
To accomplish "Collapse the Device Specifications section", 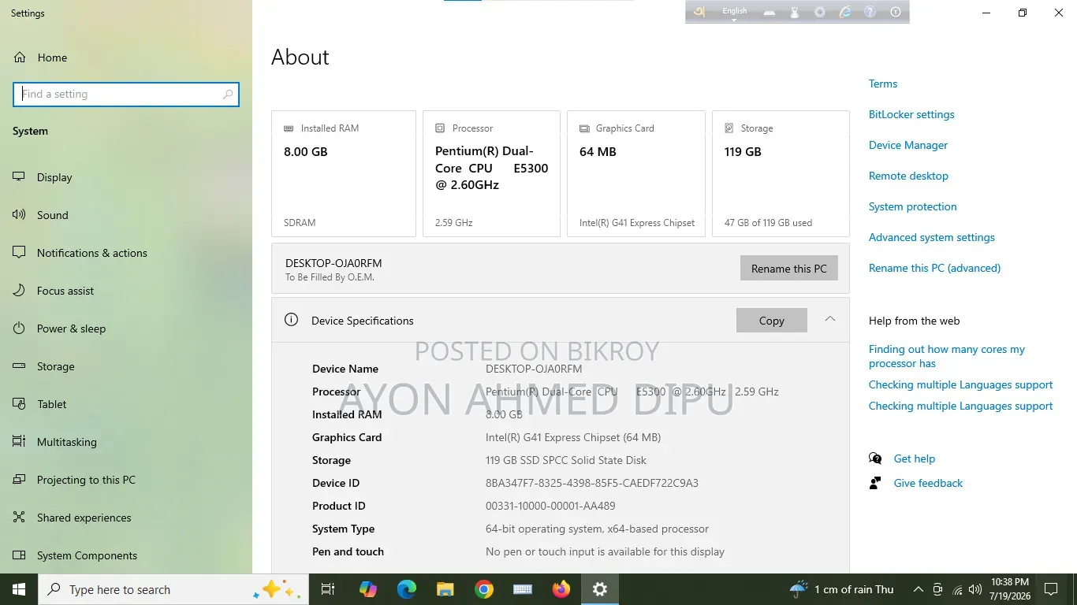I will pyautogui.click(x=829, y=319).
